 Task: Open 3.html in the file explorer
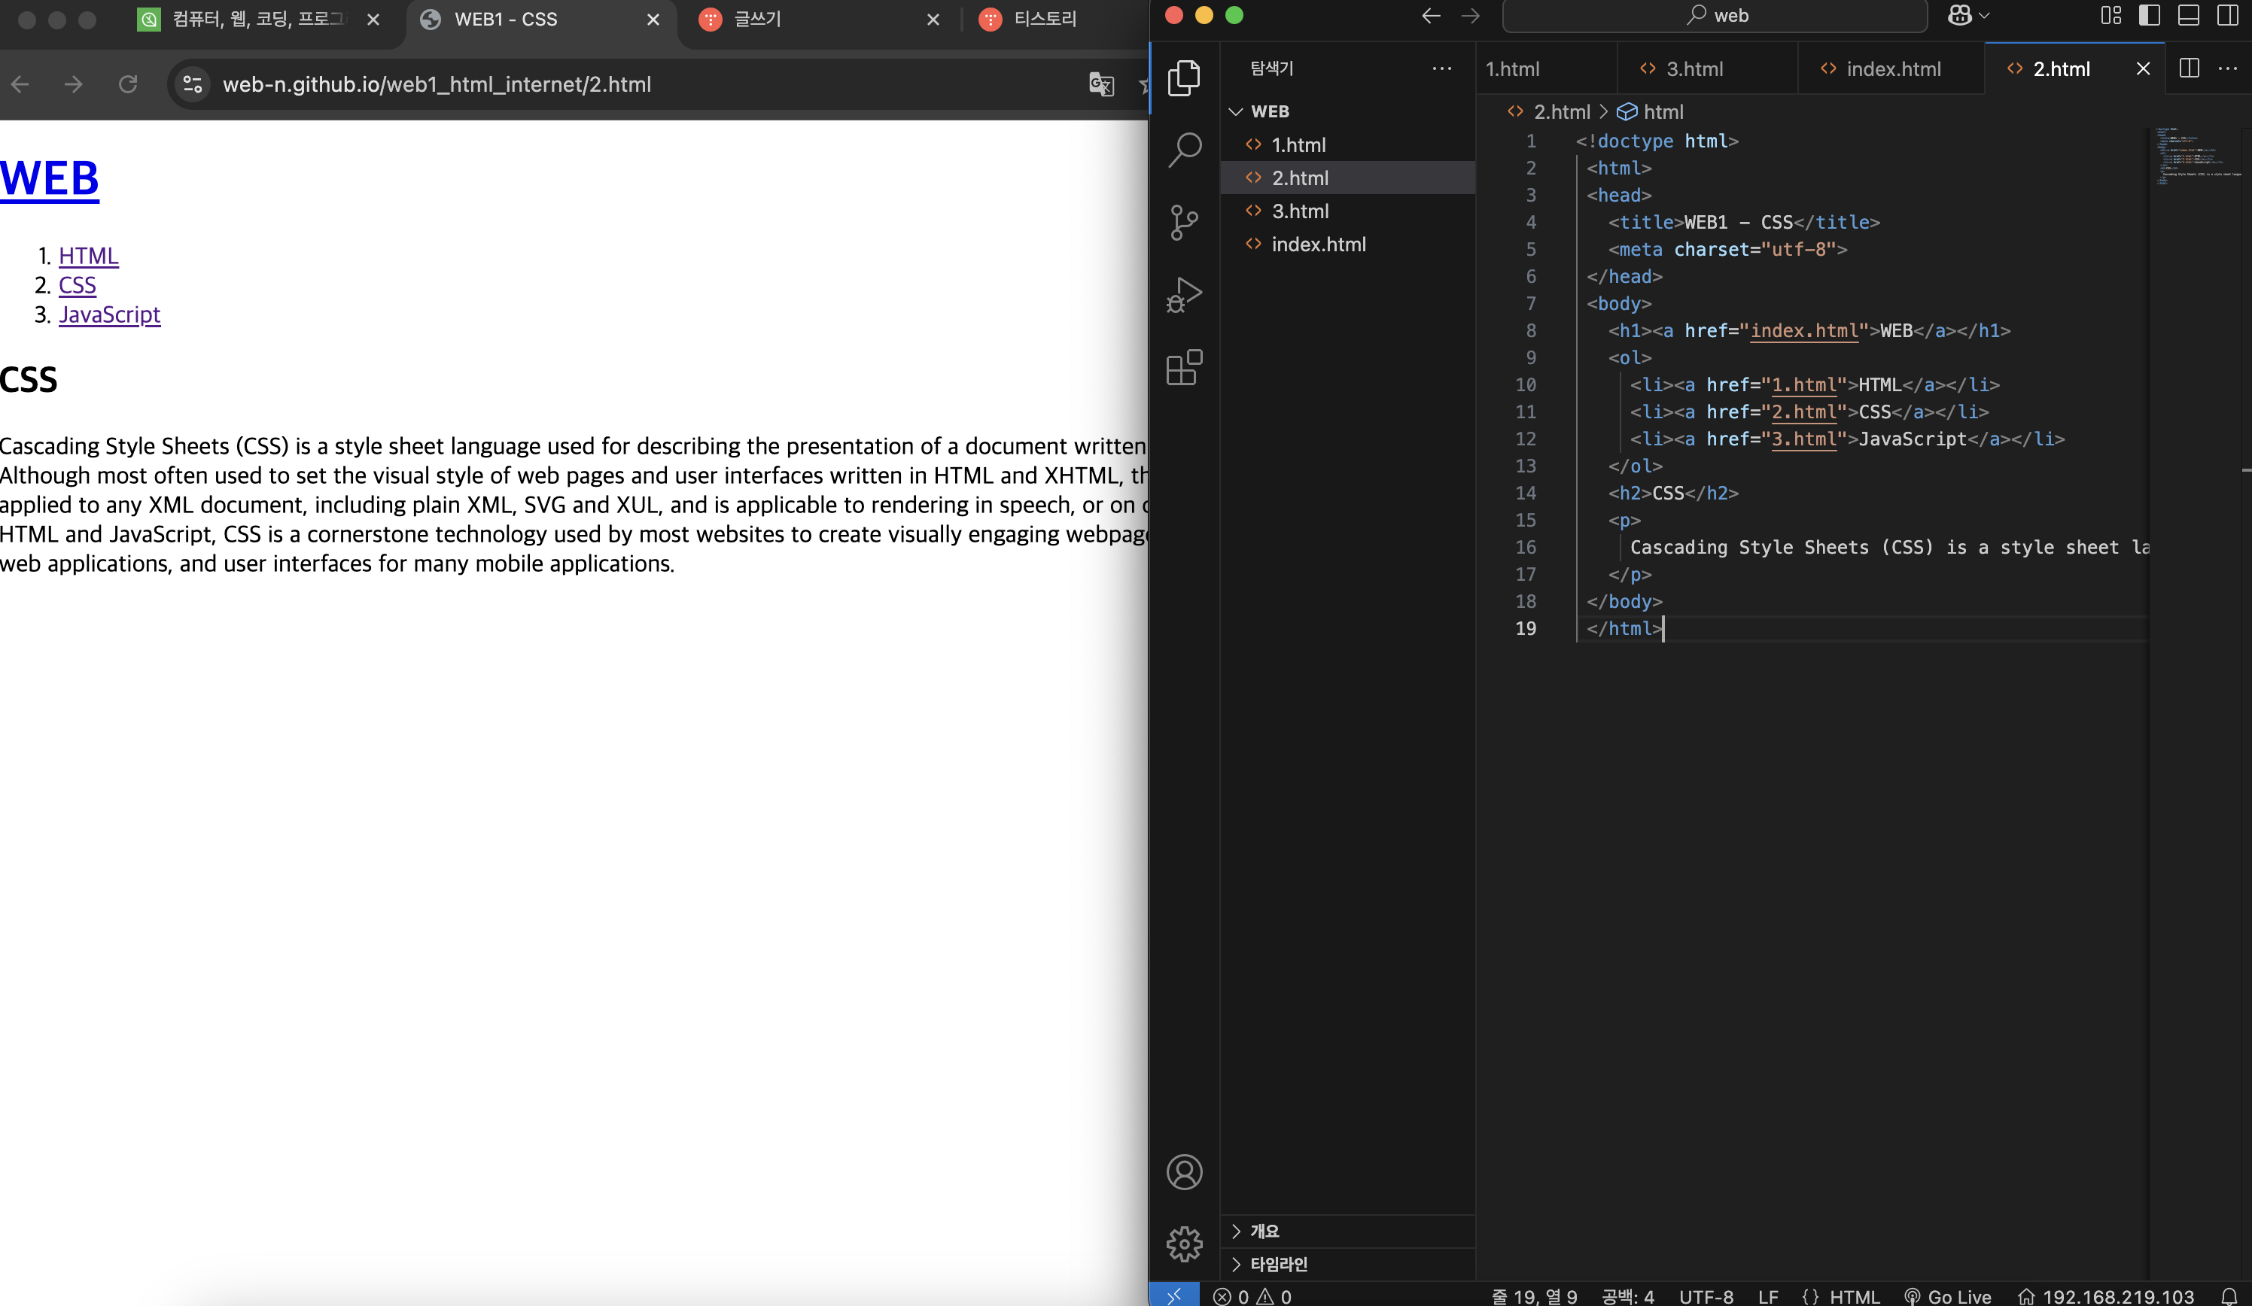click(x=1299, y=211)
